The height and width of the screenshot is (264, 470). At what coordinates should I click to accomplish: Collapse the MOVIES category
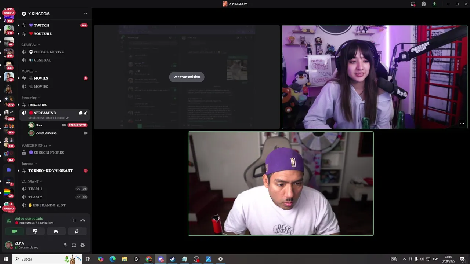point(29,71)
